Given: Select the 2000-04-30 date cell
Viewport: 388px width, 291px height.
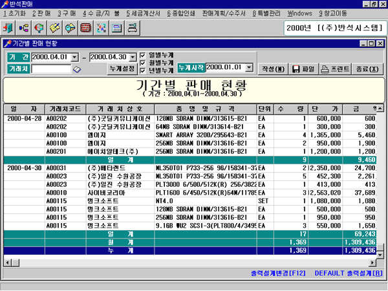Looking at the screenshot, I should point(25,168).
